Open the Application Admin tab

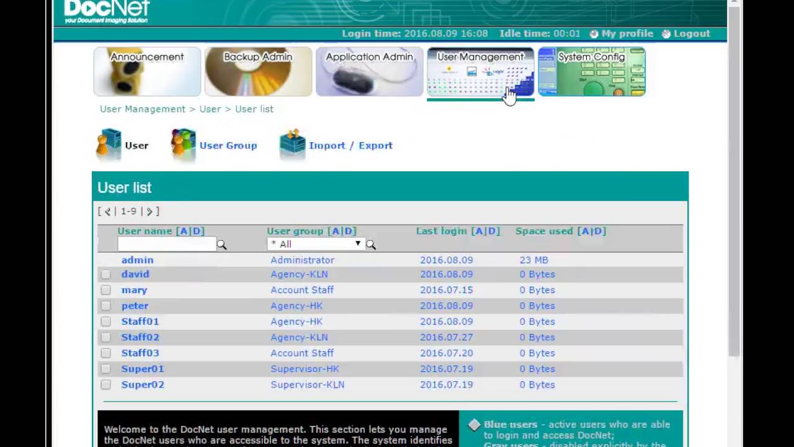(369, 71)
